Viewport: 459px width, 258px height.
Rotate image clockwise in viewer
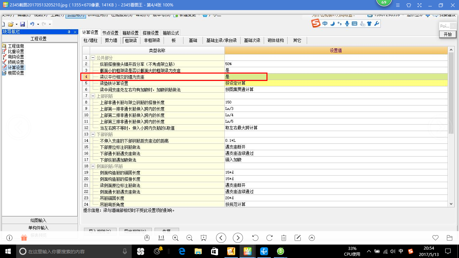pyautogui.click(x=269, y=238)
